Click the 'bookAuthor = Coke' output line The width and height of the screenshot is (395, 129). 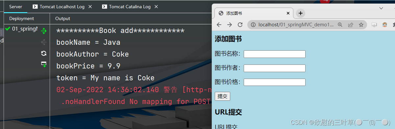[92, 54]
